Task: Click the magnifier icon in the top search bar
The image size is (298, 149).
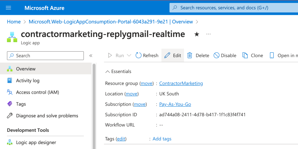Action: 175,8
